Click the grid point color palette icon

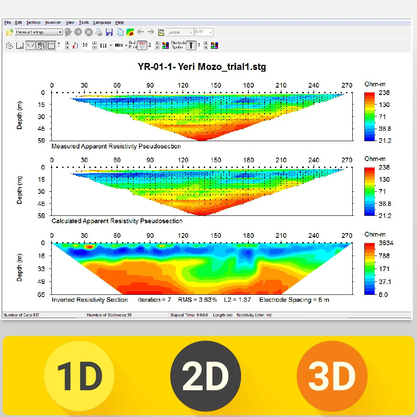tap(165, 46)
